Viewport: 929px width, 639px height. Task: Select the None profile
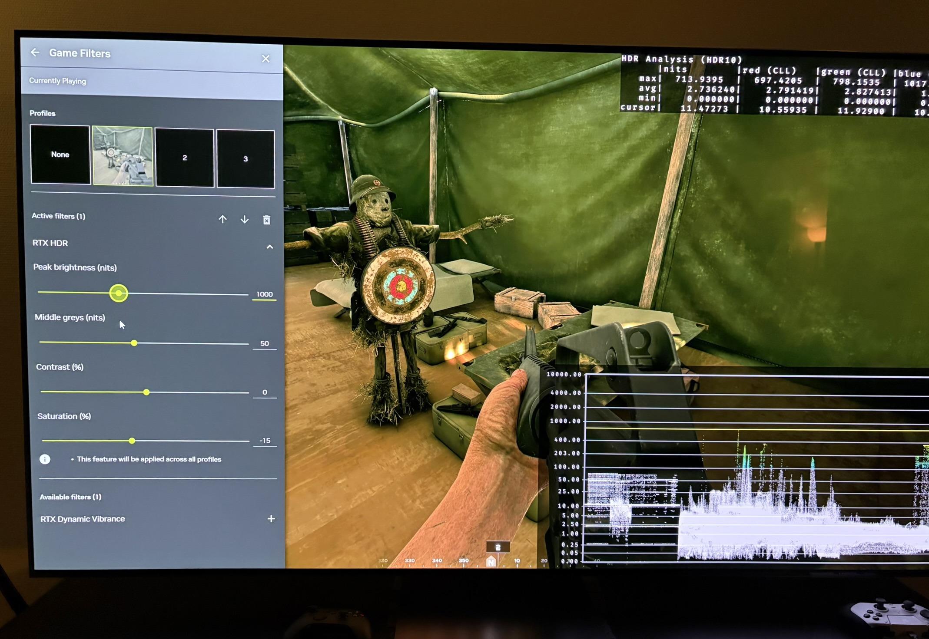[60, 155]
